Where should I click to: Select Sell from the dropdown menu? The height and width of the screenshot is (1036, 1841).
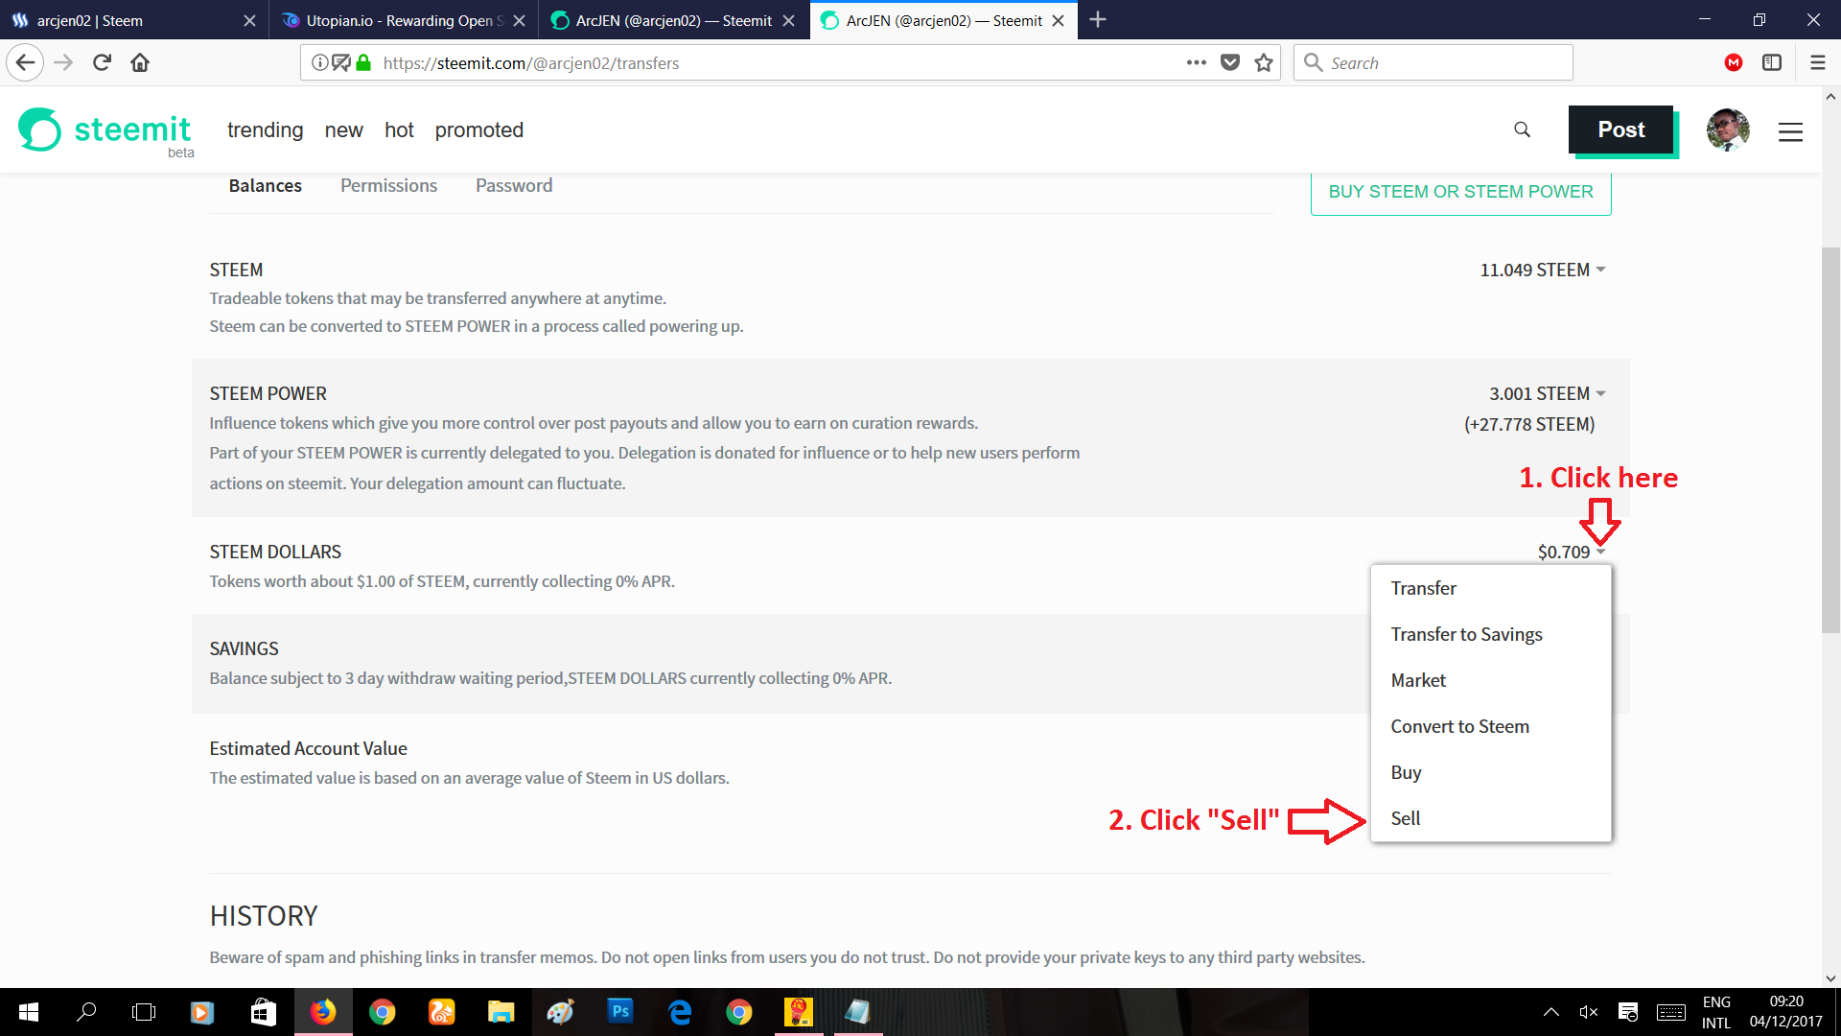click(1406, 818)
